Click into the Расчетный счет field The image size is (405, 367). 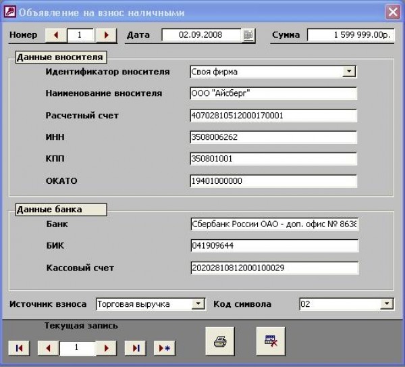[273, 116]
